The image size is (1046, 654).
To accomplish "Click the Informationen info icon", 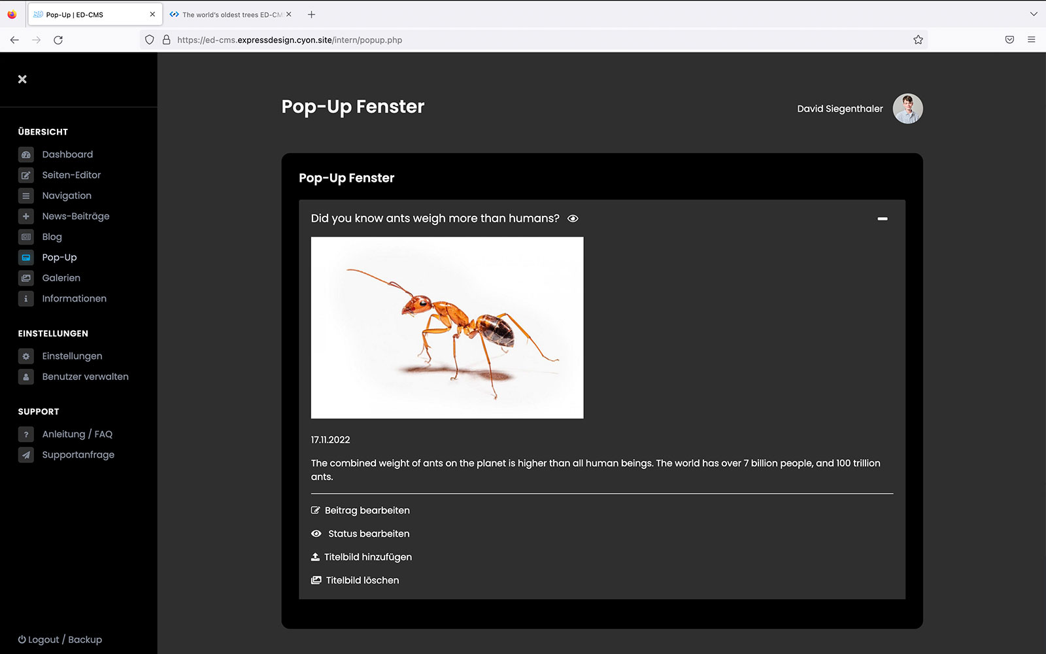I will click(26, 299).
